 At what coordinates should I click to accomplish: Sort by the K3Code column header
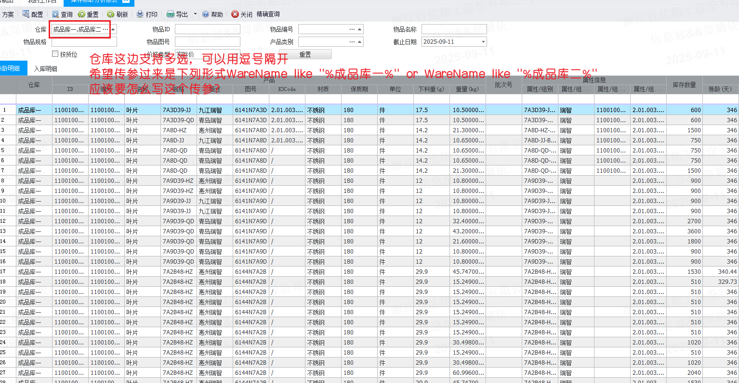click(287, 89)
